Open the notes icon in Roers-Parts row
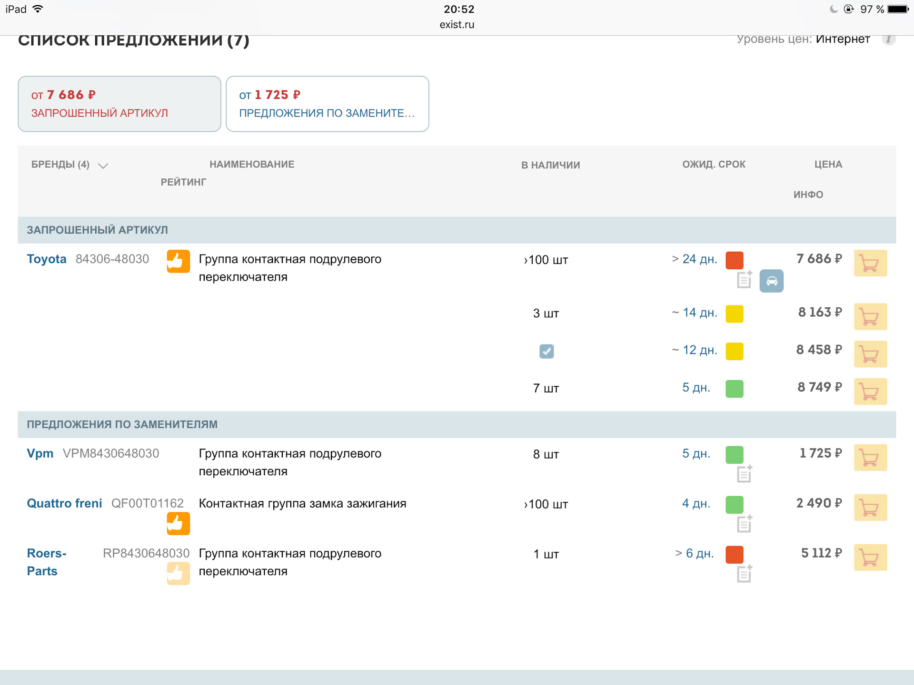The height and width of the screenshot is (685, 914). (744, 574)
